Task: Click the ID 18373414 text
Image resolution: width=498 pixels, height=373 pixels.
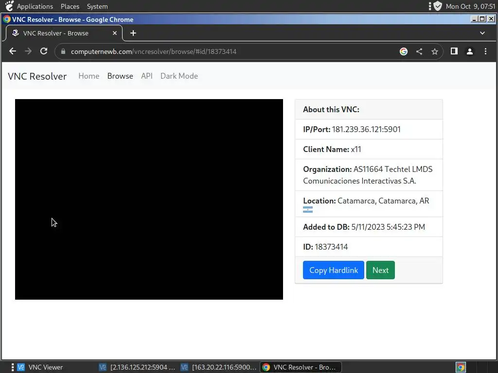Action: coord(325,247)
